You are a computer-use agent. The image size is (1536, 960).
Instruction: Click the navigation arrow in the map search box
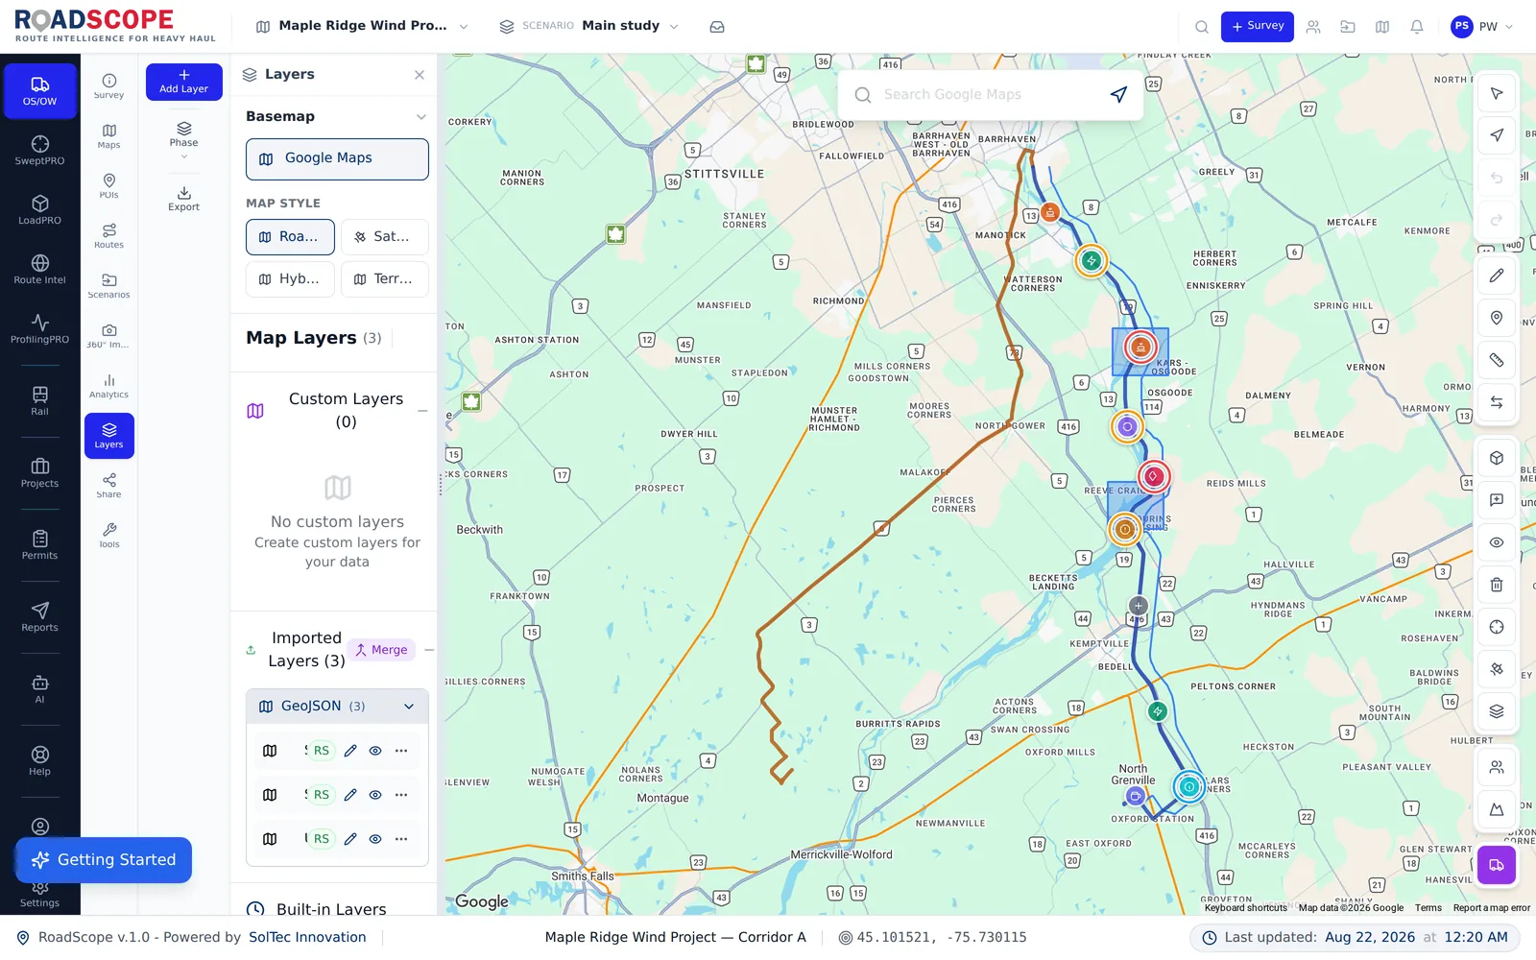point(1118,94)
